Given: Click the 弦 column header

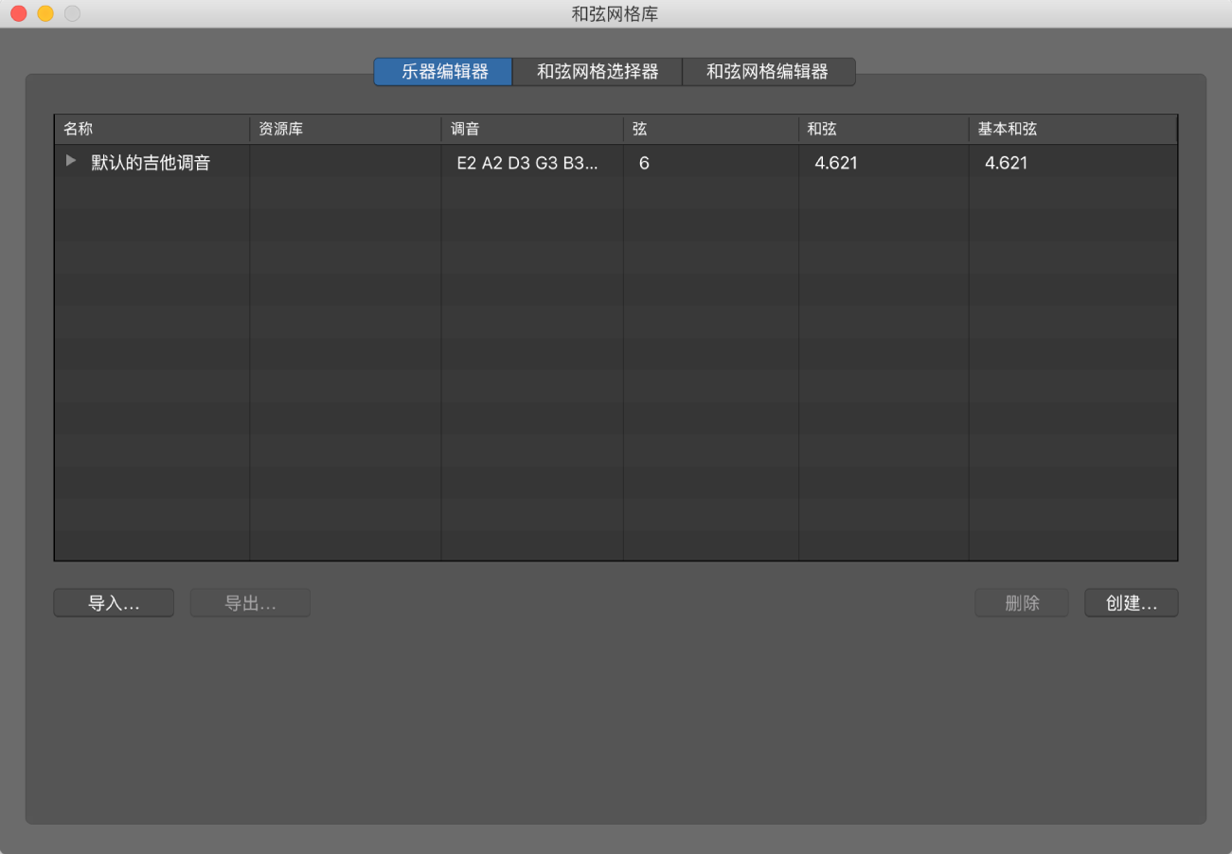Looking at the screenshot, I should tap(711, 130).
